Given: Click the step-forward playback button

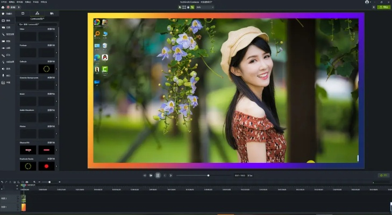Looking at the screenshot, I should pos(151,176).
